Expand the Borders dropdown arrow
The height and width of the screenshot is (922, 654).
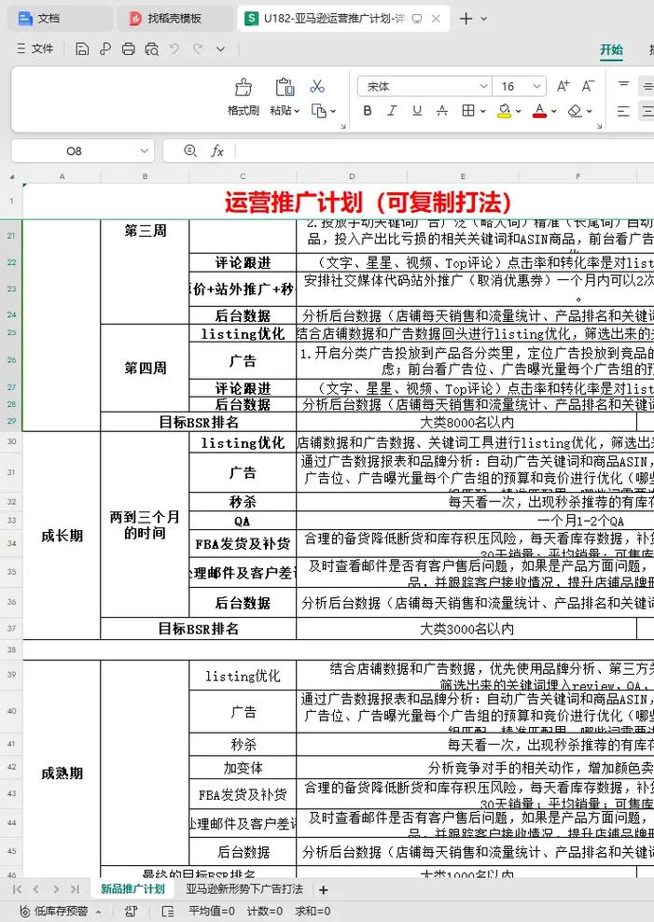483,111
